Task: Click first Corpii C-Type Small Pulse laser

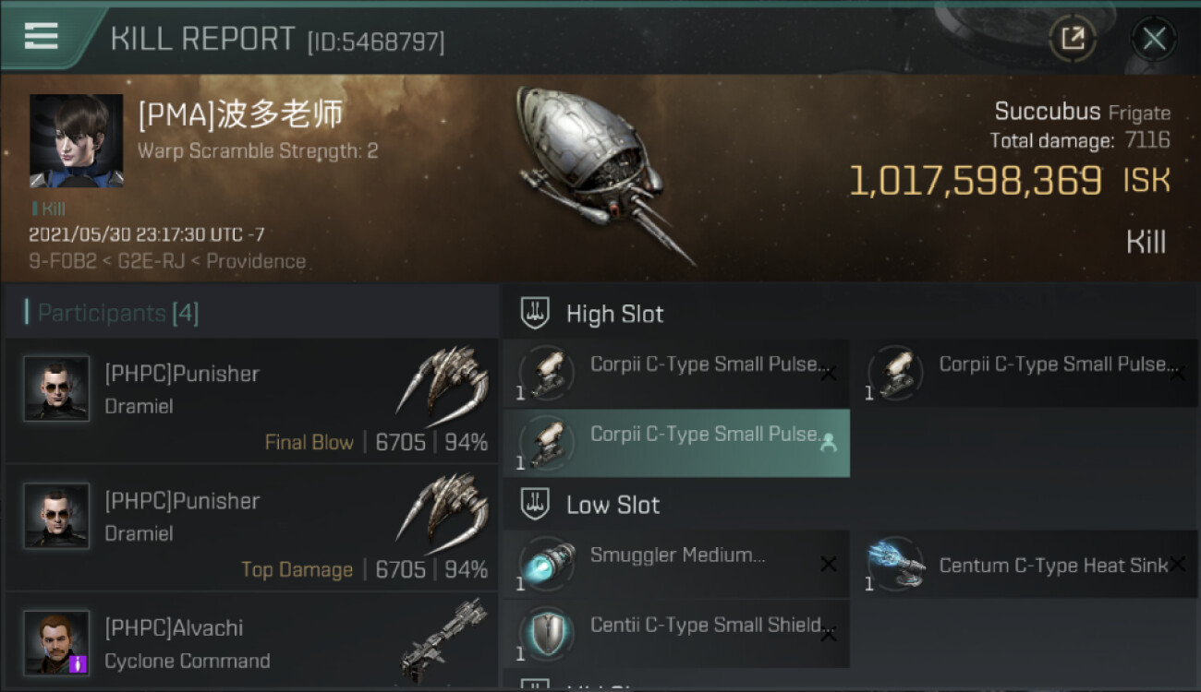Action: tap(676, 373)
